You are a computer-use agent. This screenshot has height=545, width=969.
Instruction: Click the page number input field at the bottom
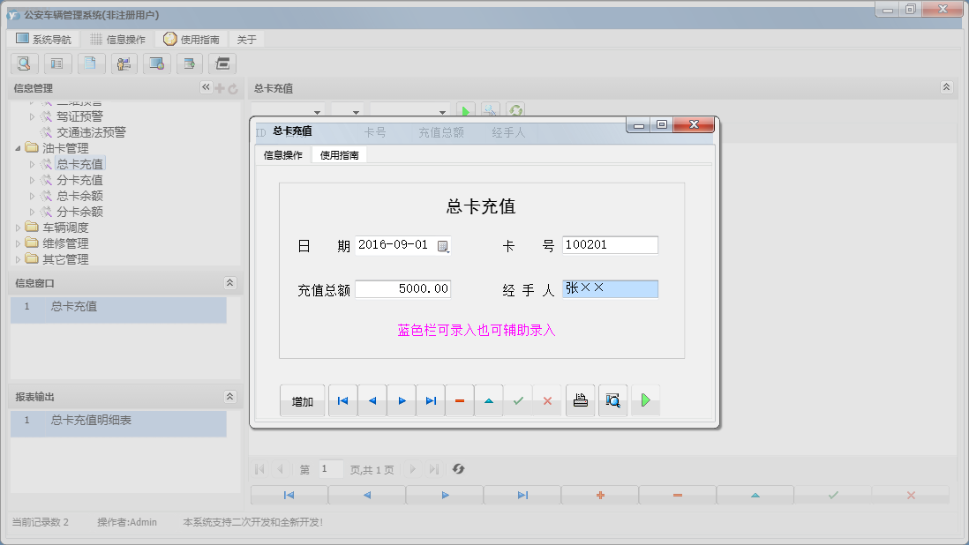click(330, 468)
